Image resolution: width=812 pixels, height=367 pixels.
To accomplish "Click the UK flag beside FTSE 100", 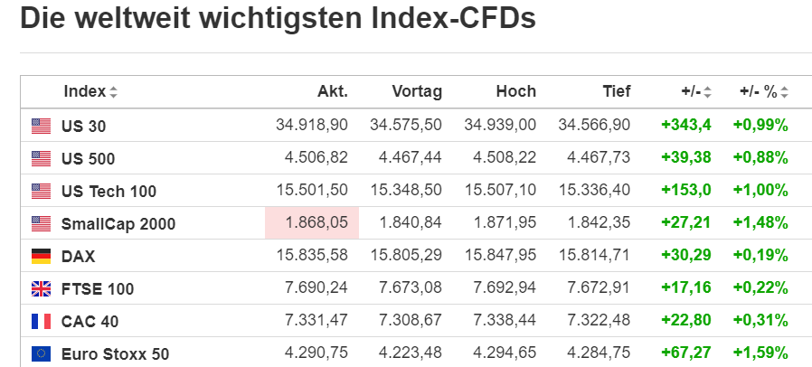I will [x=41, y=288].
